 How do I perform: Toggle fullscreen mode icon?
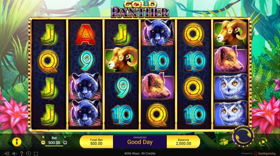pos(36,153)
